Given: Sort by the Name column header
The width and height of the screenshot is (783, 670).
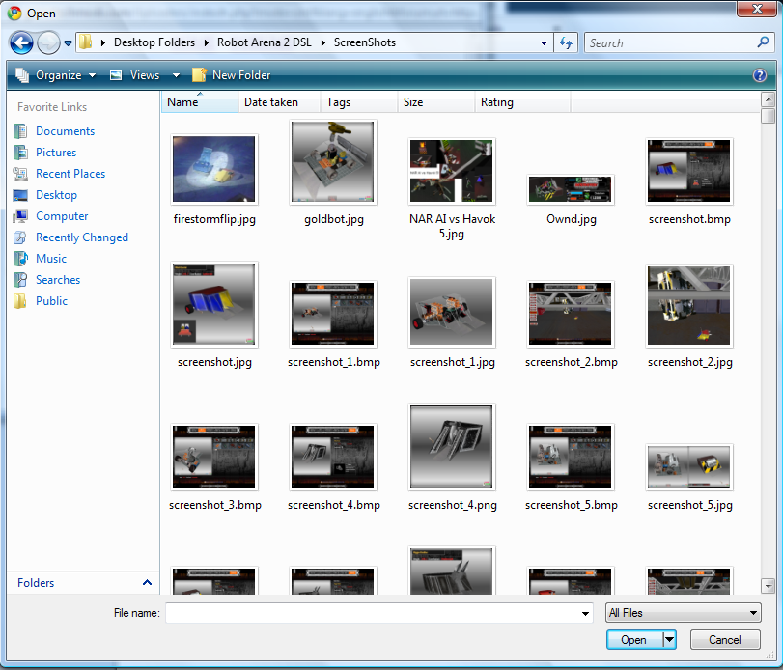Looking at the screenshot, I should click(199, 102).
